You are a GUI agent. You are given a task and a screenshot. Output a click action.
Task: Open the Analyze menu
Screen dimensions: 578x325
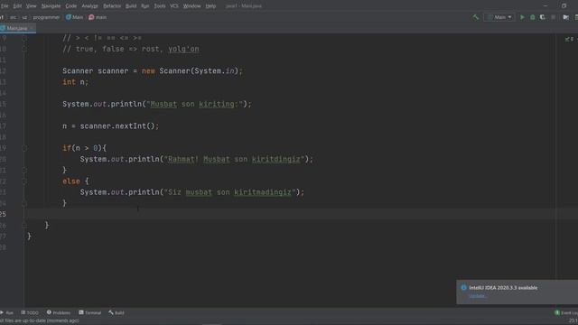[89, 6]
